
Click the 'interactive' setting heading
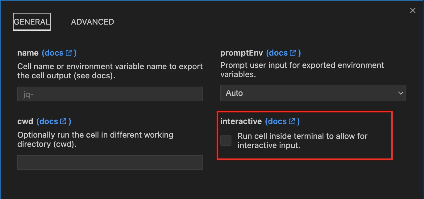point(241,121)
